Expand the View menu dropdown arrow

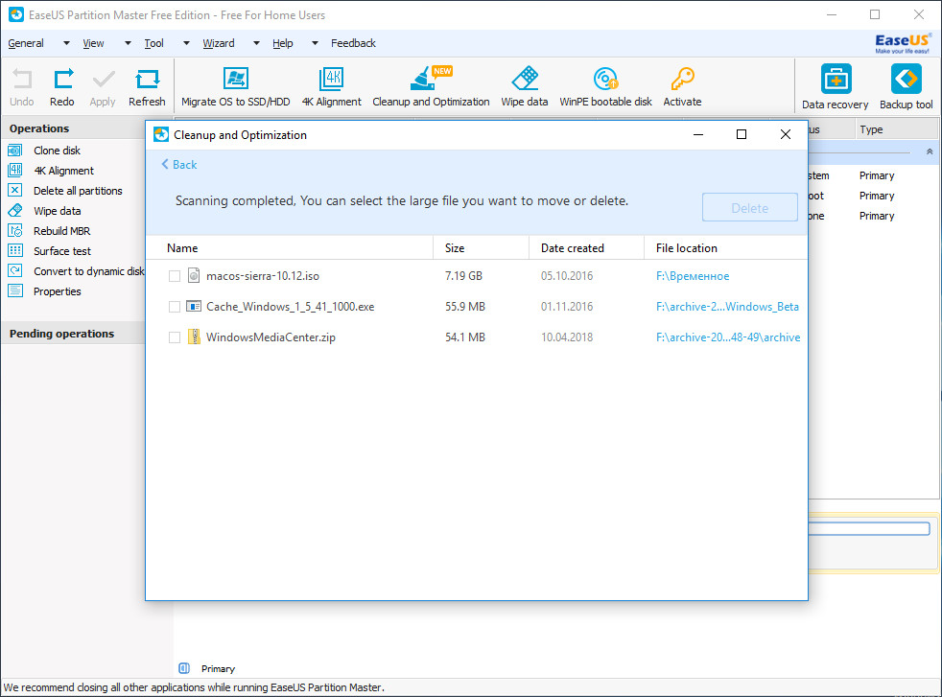point(128,43)
